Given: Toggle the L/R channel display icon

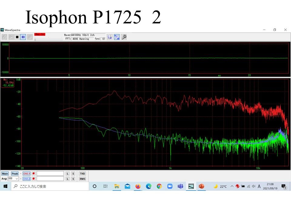Looking at the screenshot, I should coord(110,37).
